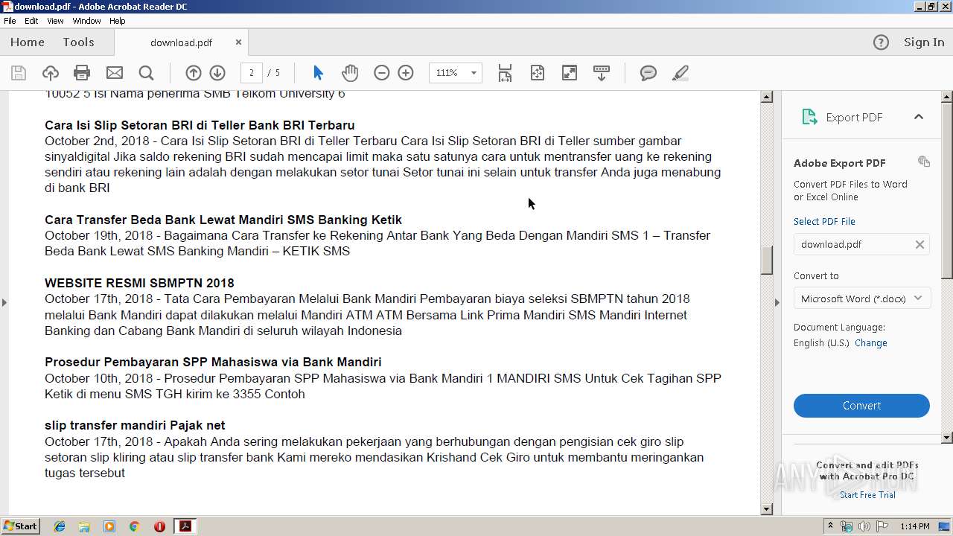Viewport: 953px width, 536px height.
Task: Zoom out with minus button
Action: pyautogui.click(x=381, y=73)
